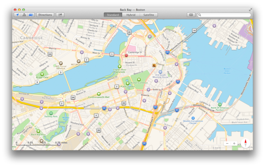Select the Fenway Park stadium pin
The height and width of the screenshot is (167, 265).
coord(51,113)
